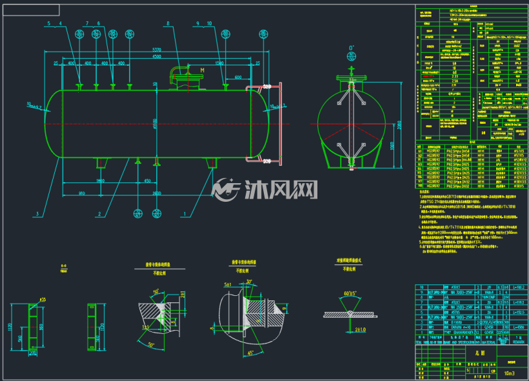Click the 5±1 dimension in the weld detail
This screenshot has width=529, height=381.
[228, 284]
